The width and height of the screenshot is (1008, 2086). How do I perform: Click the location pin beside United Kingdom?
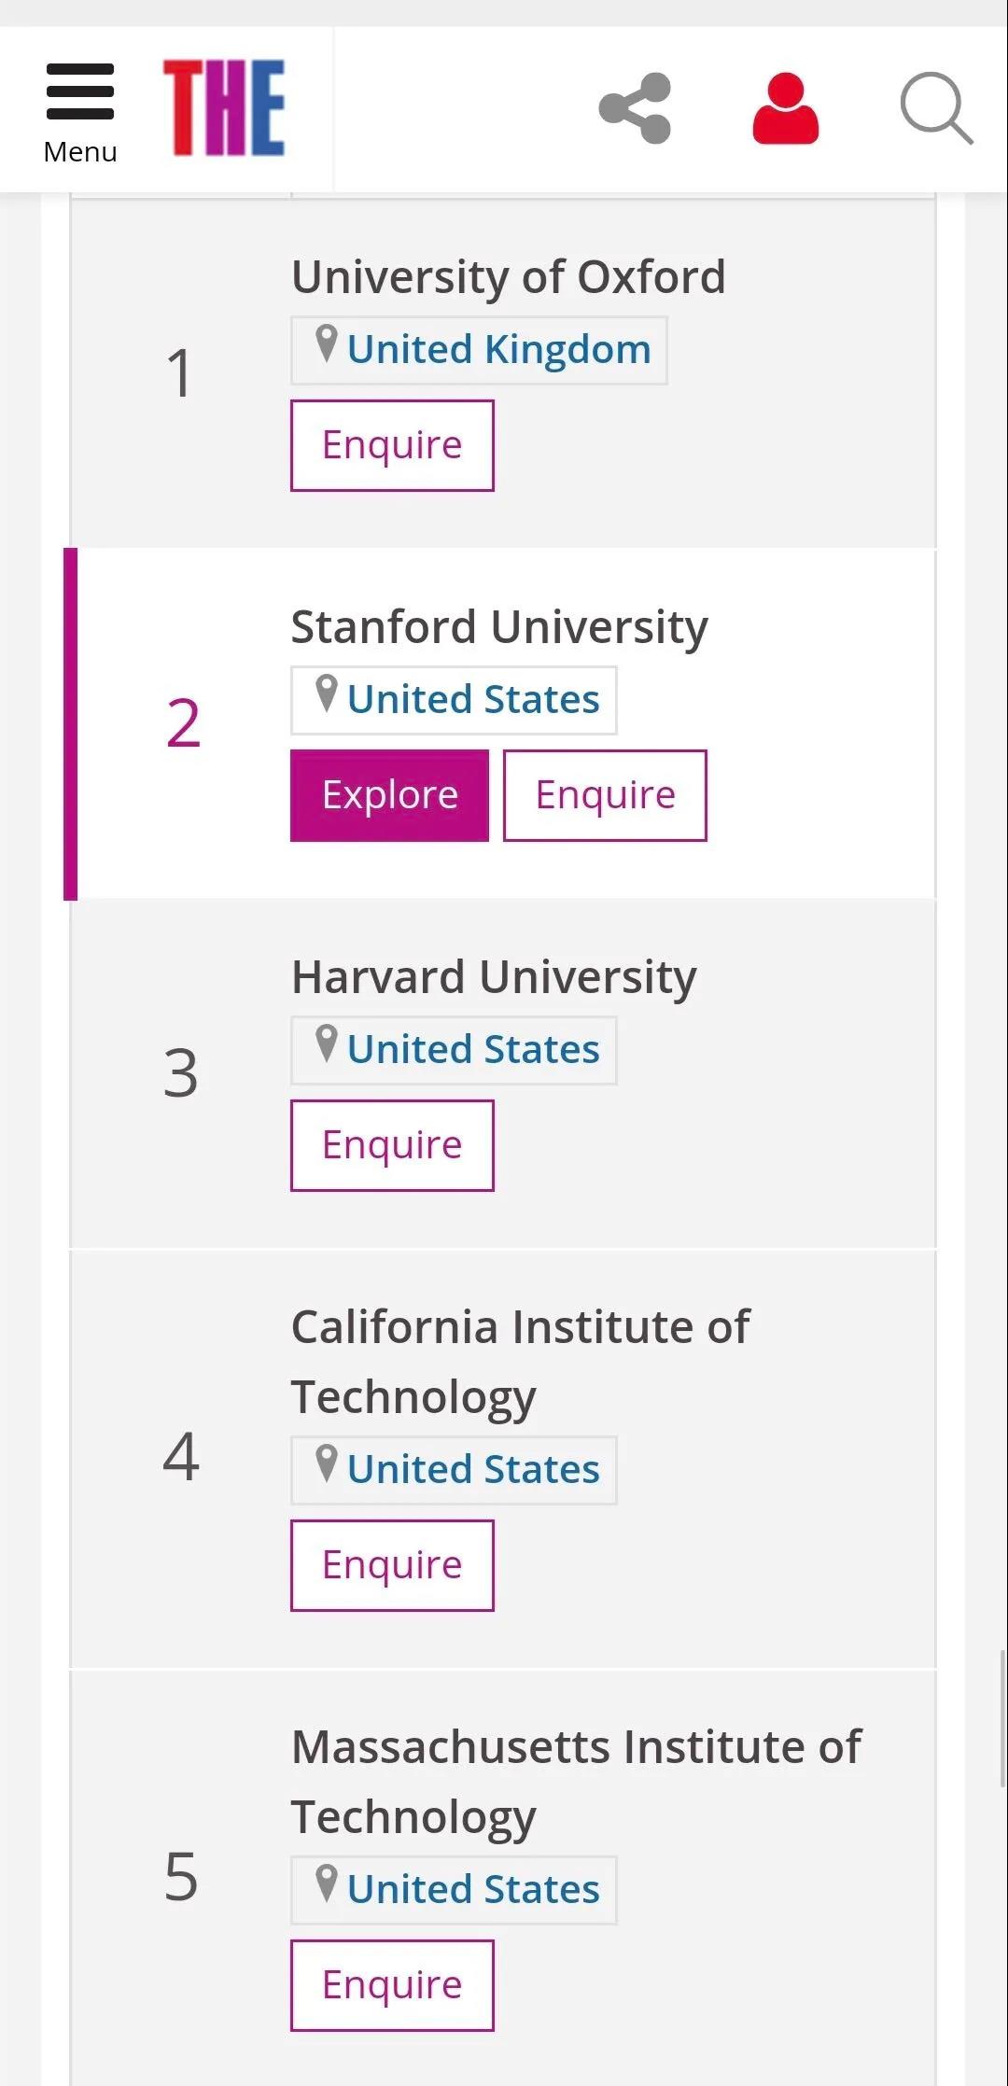pyautogui.click(x=326, y=343)
